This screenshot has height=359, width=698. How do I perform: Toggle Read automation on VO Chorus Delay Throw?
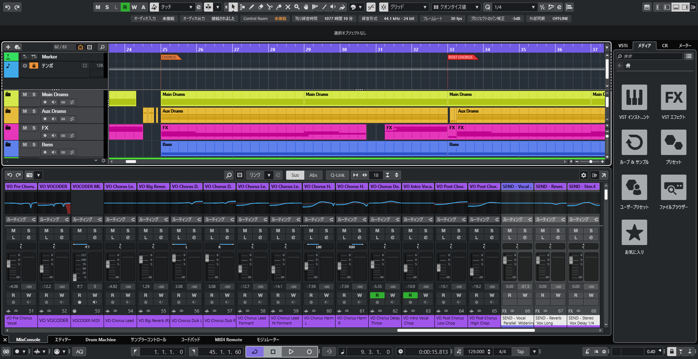coord(377,295)
